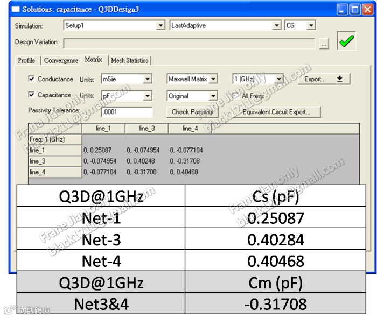This screenshot has width=377, height=318.
Task: Click the 0.40468 Cs value for Net-4
Action: point(276,260)
